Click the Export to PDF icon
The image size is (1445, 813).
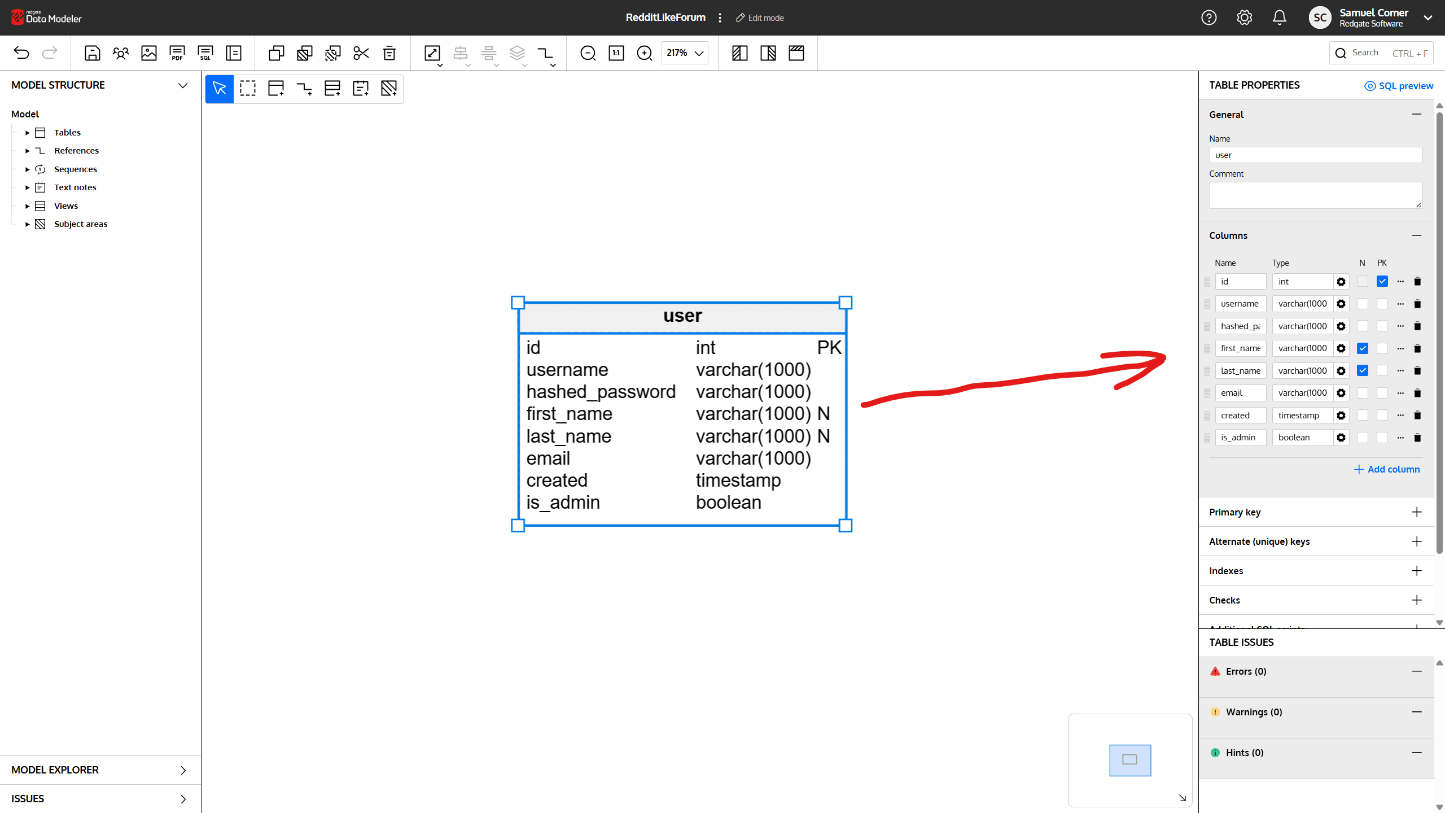coord(177,53)
